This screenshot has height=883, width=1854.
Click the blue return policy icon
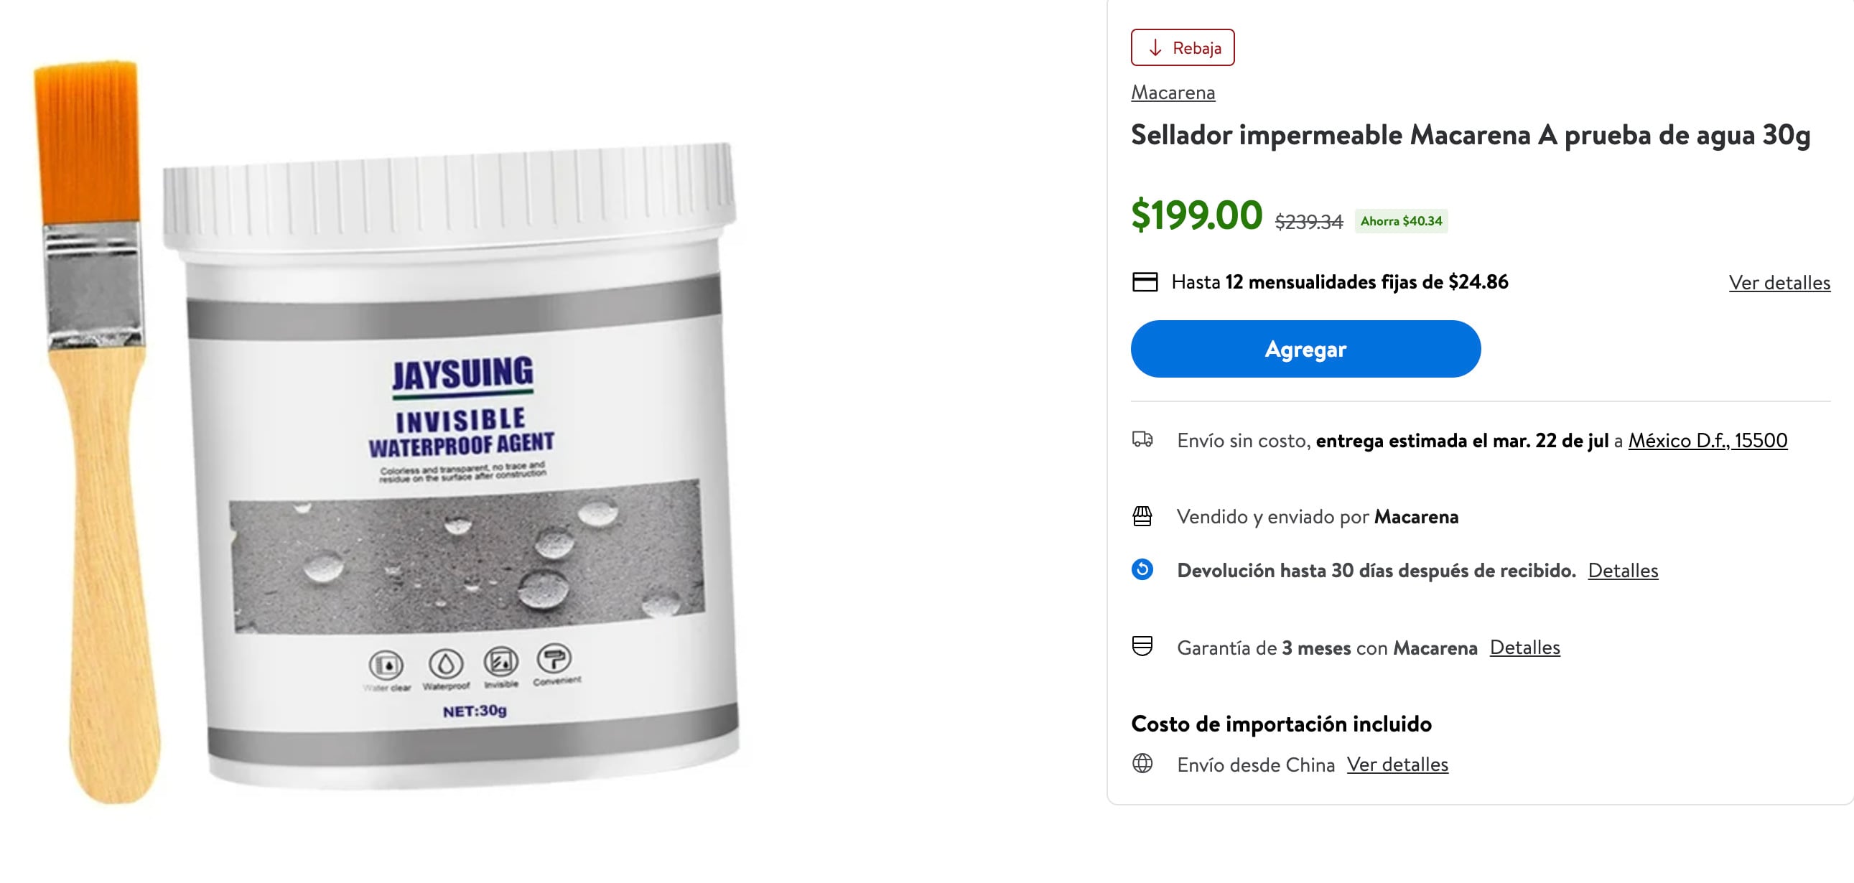pyautogui.click(x=1142, y=569)
